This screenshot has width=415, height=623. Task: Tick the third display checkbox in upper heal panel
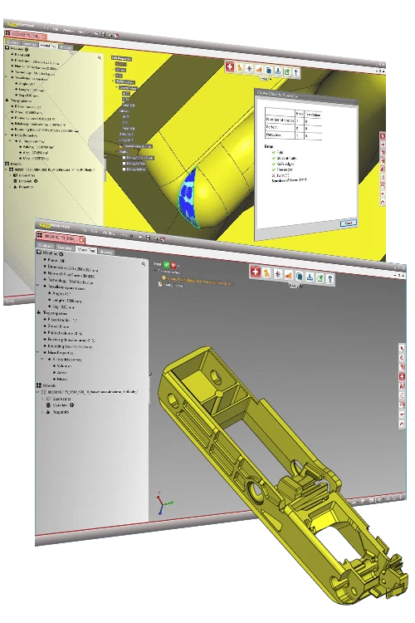[x=124, y=169]
